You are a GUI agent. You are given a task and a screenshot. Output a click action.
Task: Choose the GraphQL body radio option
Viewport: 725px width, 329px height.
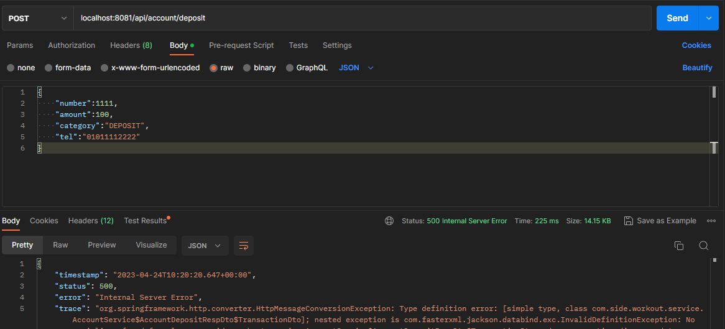point(290,68)
